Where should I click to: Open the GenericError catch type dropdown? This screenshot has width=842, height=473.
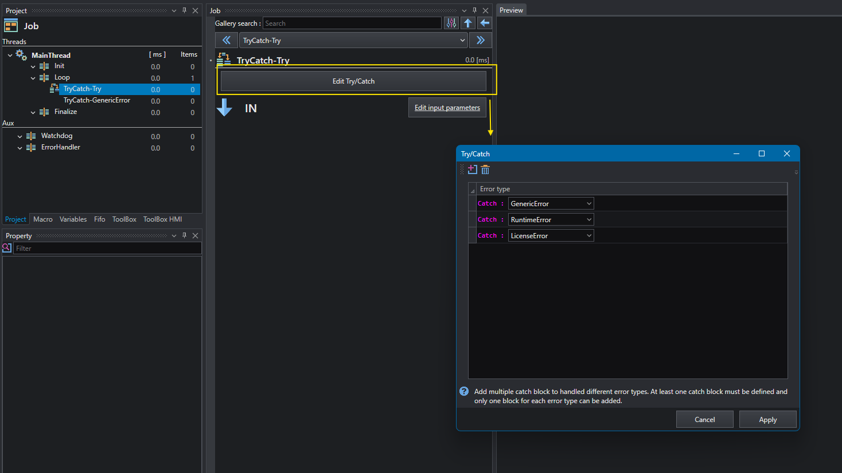(551, 203)
